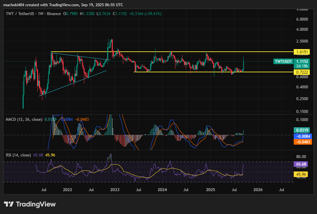The height and width of the screenshot is (214, 317).
Task: Click the +0.3164 (+39.61%) change value
Action: (x=145, y=14)
